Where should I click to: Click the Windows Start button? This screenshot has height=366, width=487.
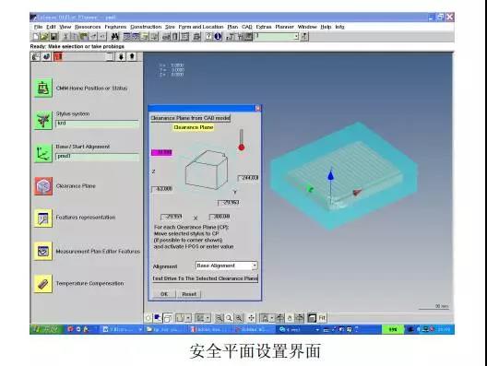click(47, 329)
